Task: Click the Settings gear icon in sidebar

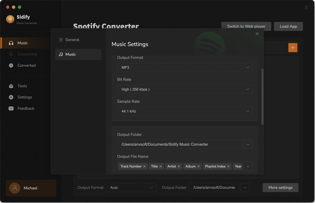Action: [x=11, y=97]
